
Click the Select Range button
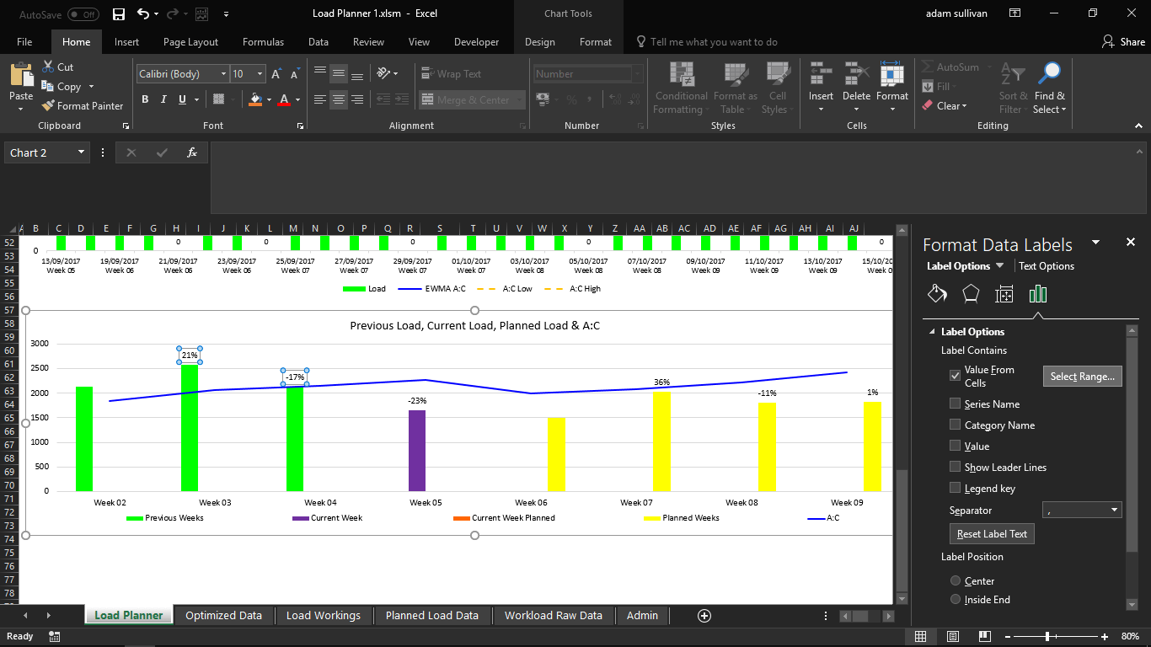coord(1082,376)
